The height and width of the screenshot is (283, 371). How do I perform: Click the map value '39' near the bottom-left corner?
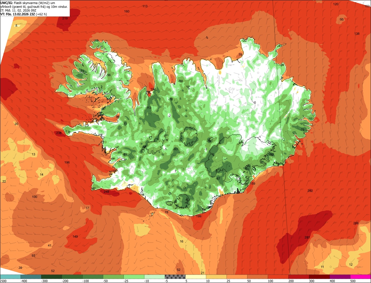(x=20, y=268)
